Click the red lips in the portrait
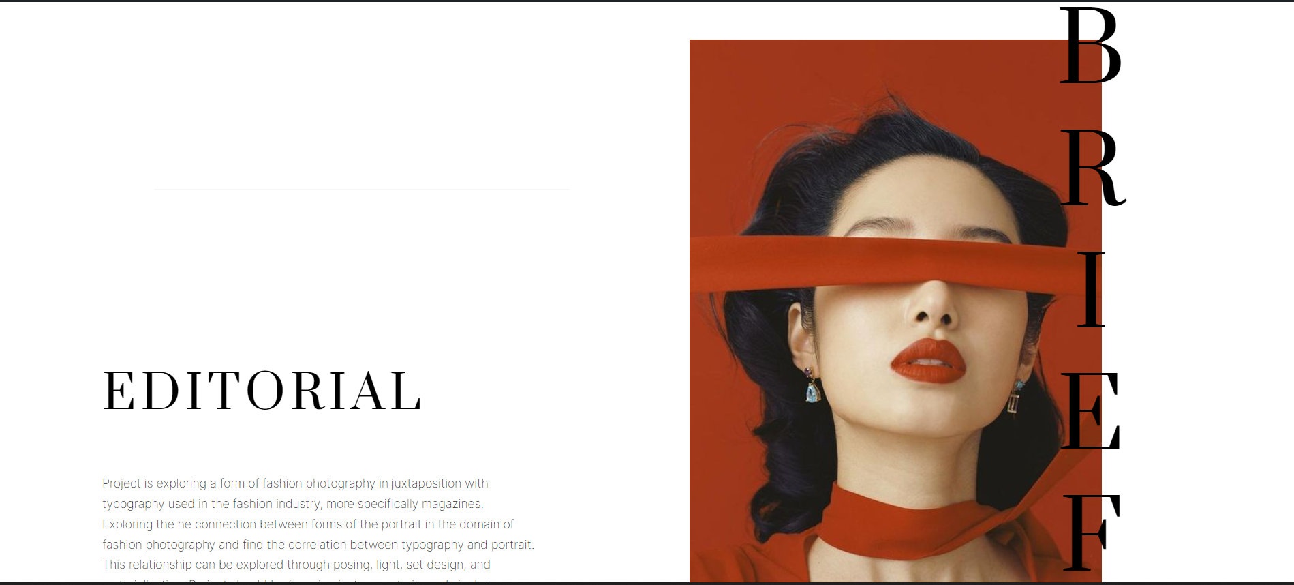 [928, 360]
